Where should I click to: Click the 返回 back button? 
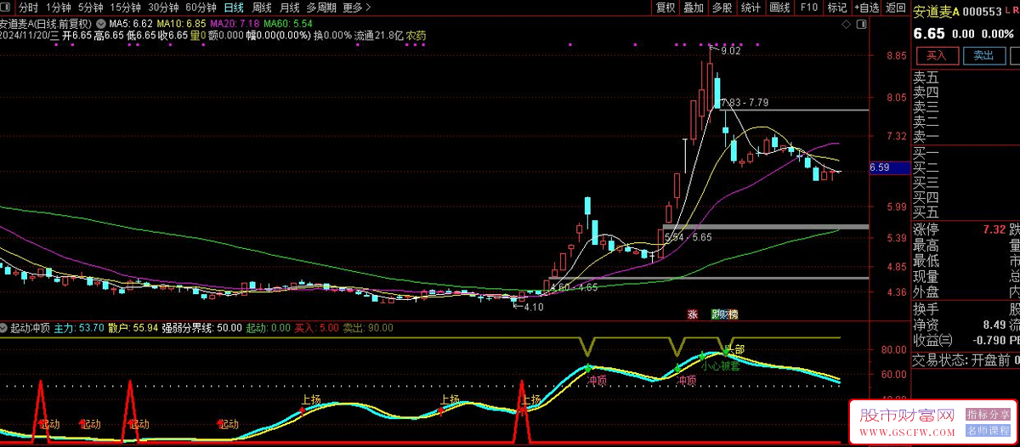pos(895,8)
